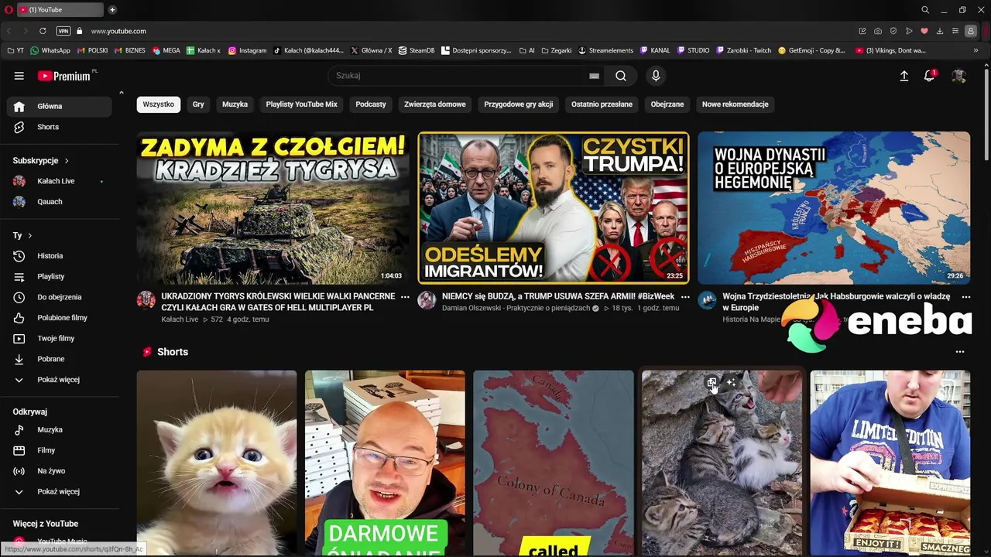Select the Zwierzęta domowe chip
This screenshot has width=991, height=557.
coord(435,104)
